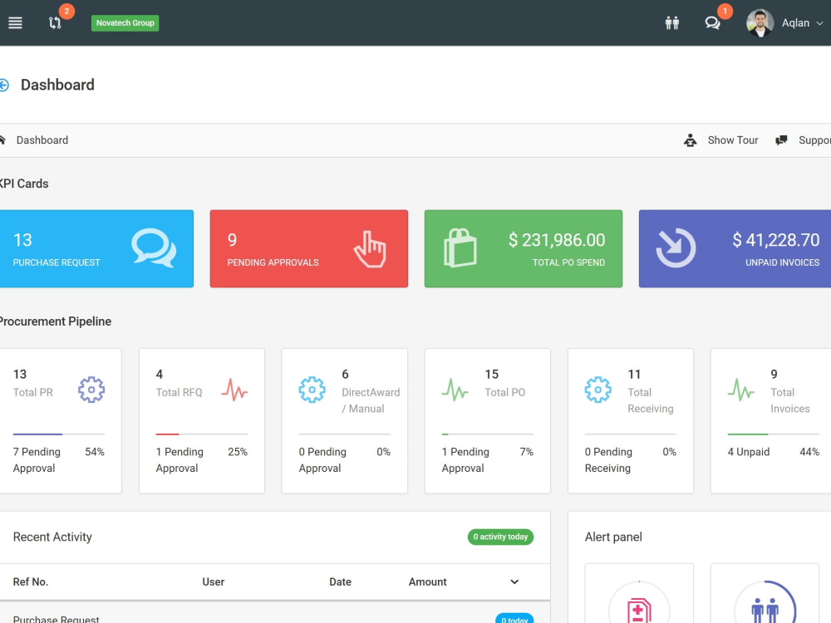Click the gear icon on Total PR card
Screen dimensions: 831x623
tap(91, 390)
